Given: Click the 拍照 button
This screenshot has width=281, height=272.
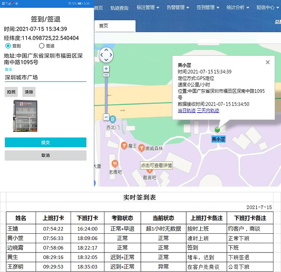Looking at the screenshot, I should [x=11, y=92].
